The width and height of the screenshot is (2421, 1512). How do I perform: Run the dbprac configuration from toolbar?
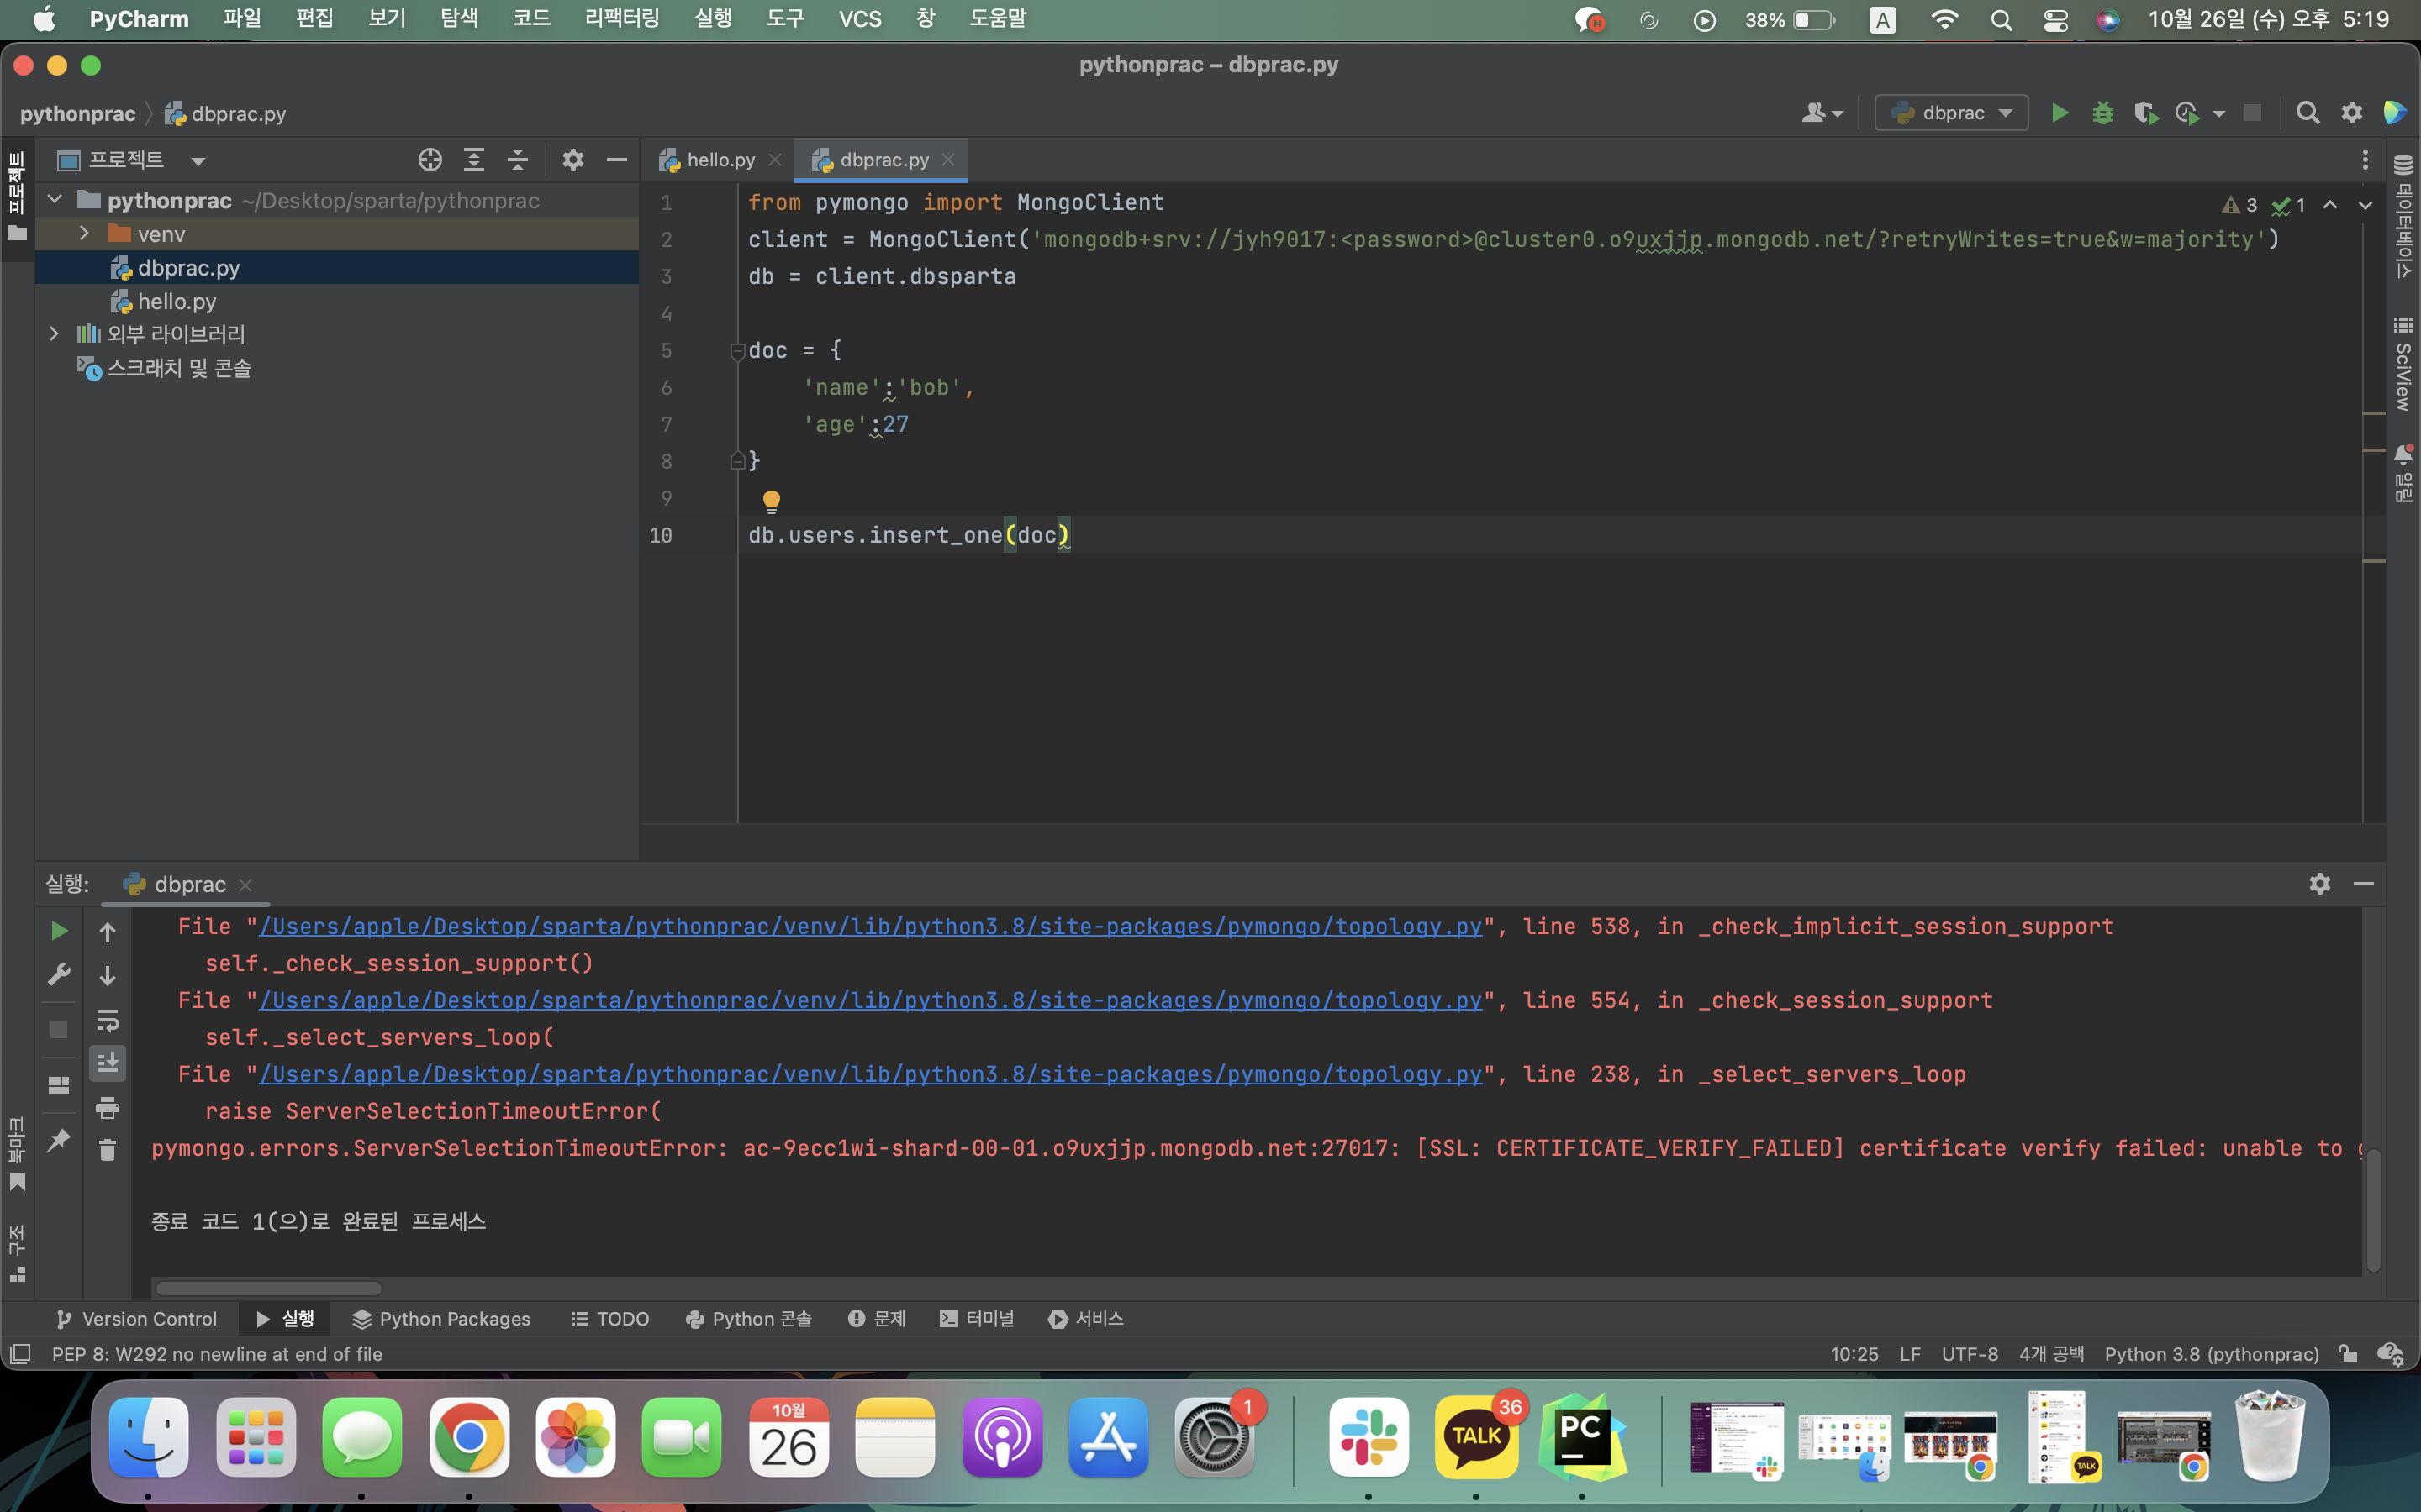coord(2059,113)
